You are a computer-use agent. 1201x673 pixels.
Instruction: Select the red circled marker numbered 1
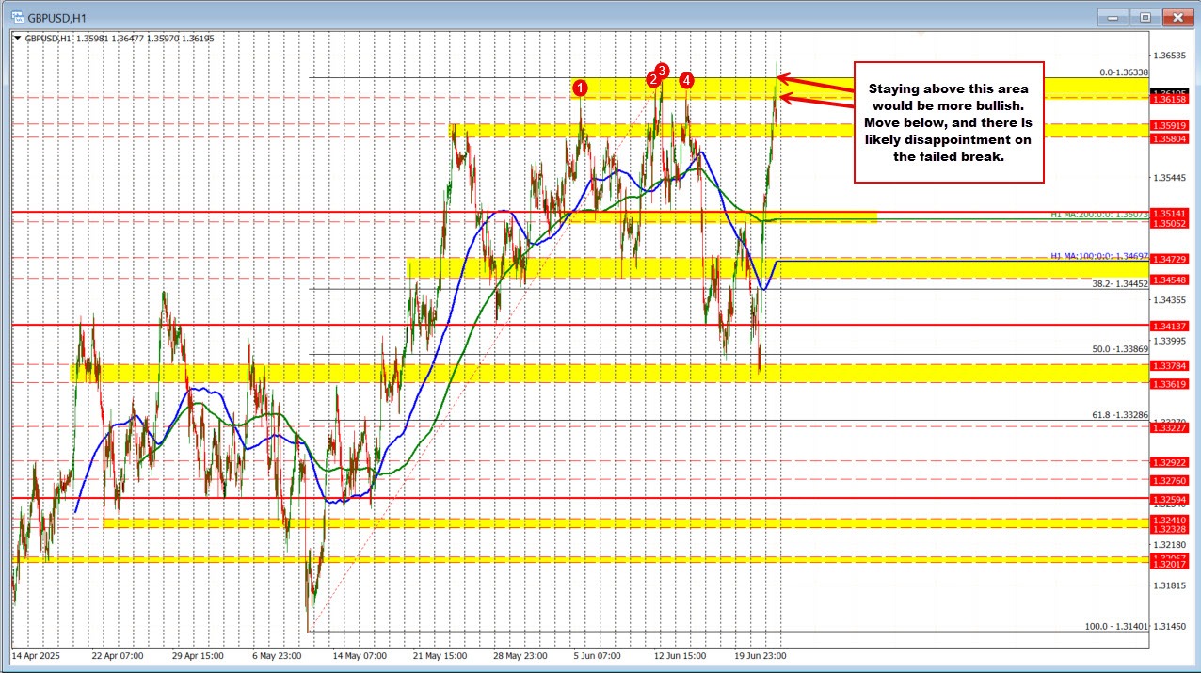[581, 88]
